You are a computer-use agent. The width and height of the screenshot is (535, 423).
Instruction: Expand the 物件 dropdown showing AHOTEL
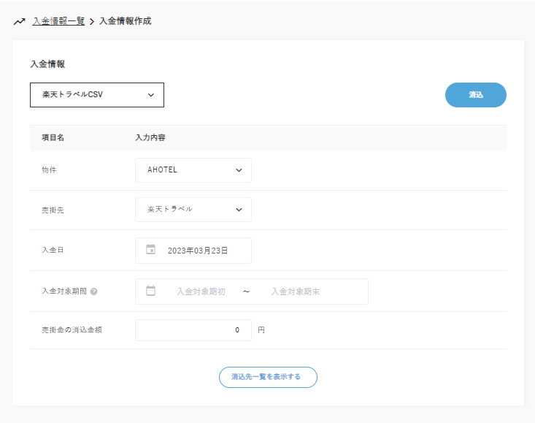click(193, 170)
